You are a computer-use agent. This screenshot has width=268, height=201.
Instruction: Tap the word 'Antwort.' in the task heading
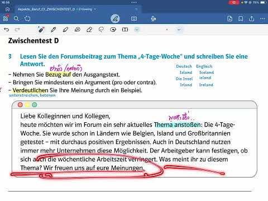(32, 64)
